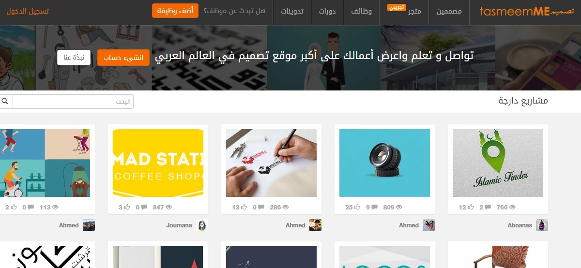Viewport: 581px width, 268px height.
Task: Open the Islamic Finder project thumbnail
Action: [x=498, y=163]
